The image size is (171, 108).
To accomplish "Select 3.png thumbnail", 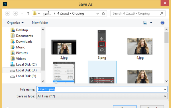I will click(x=102, y=42).
